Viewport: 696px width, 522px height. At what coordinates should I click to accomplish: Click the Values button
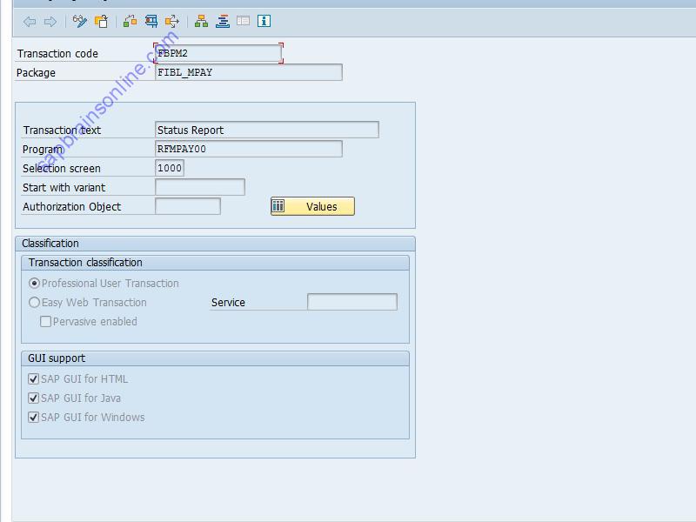click(x=312, y=206)
